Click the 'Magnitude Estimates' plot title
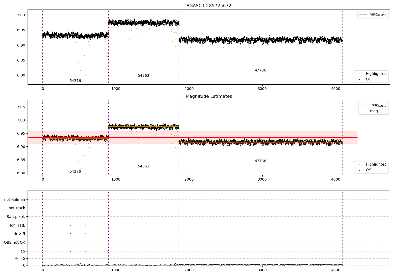Screen dimensions: 394x276 209,96
